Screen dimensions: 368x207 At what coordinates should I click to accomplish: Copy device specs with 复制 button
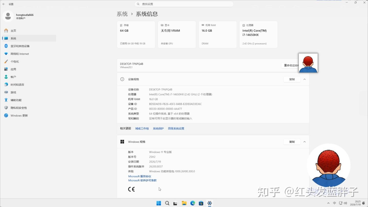pyautogui.click(x=292, y=79)
